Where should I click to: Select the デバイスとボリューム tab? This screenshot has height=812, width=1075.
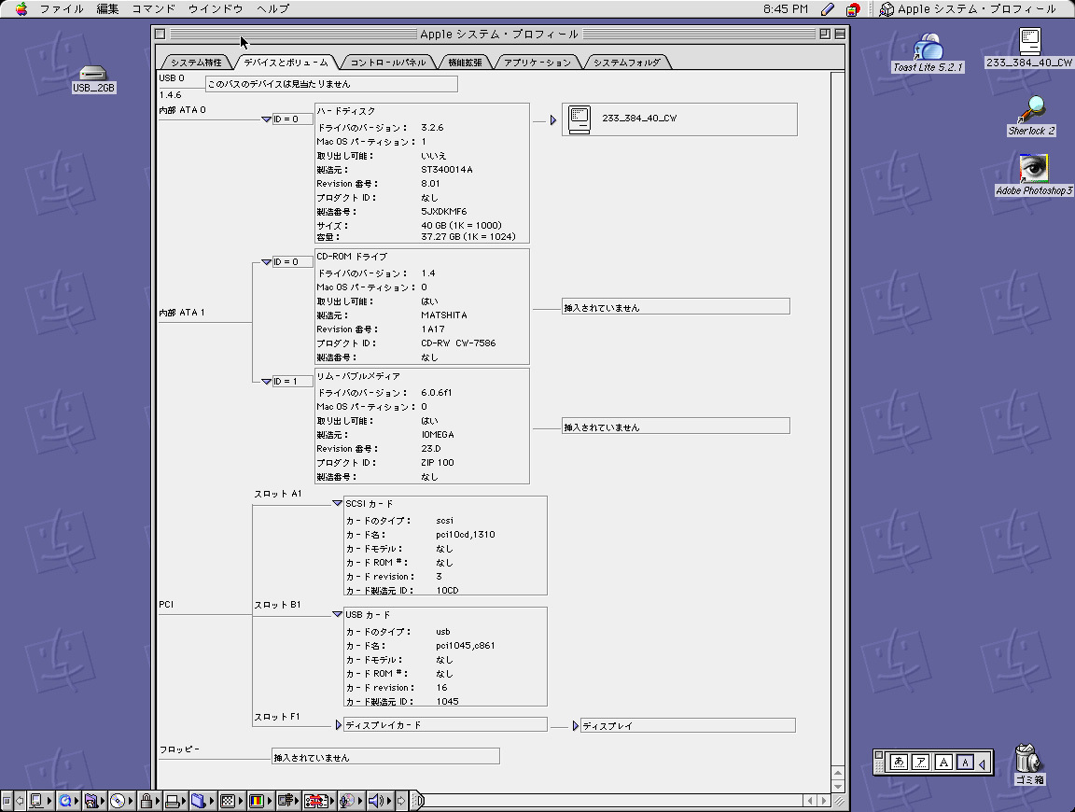tap(286, 63)
